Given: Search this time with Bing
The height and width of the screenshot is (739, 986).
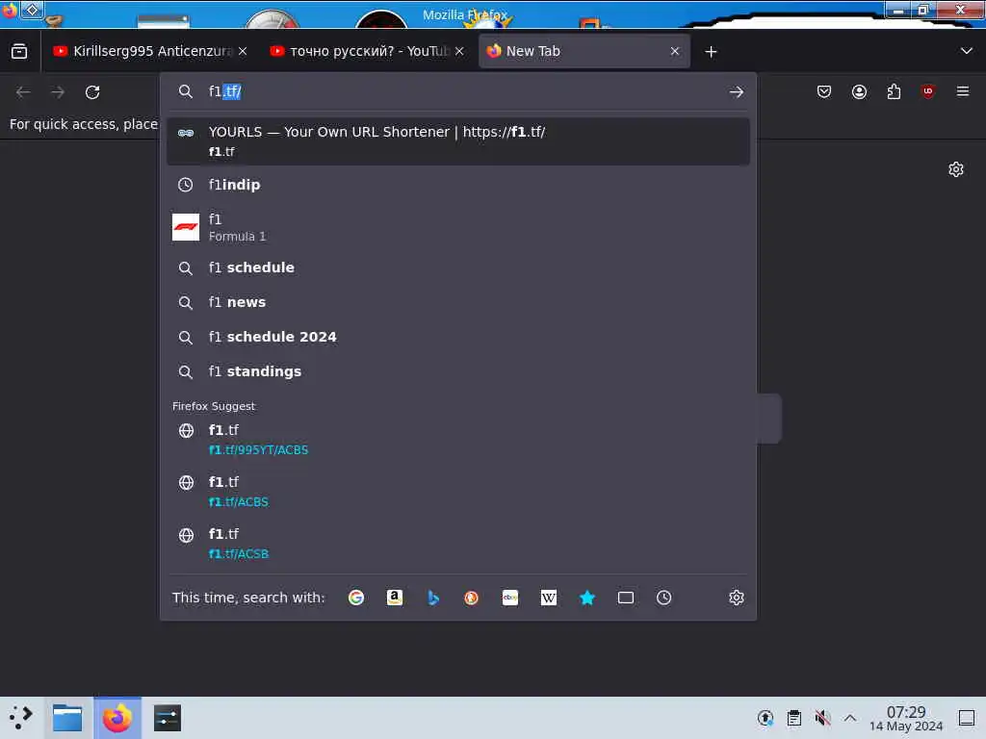Looking at the screenshot, I should (433, 598).
